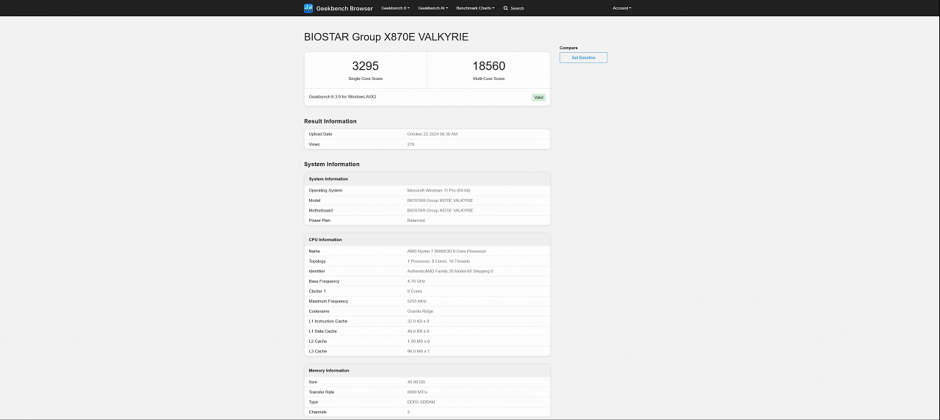Open the Account dropdown menu

[622, 8]
